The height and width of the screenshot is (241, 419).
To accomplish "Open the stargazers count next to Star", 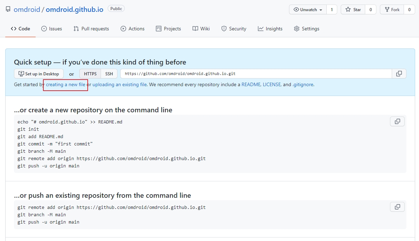I will 371,10.
